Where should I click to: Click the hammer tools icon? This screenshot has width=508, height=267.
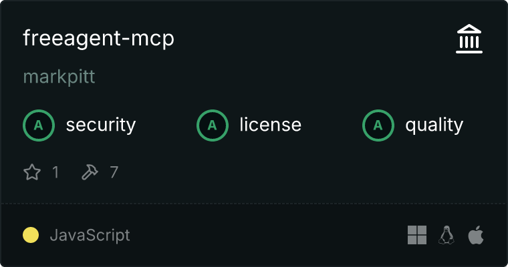pyautogui.click(x=90, y=172)
